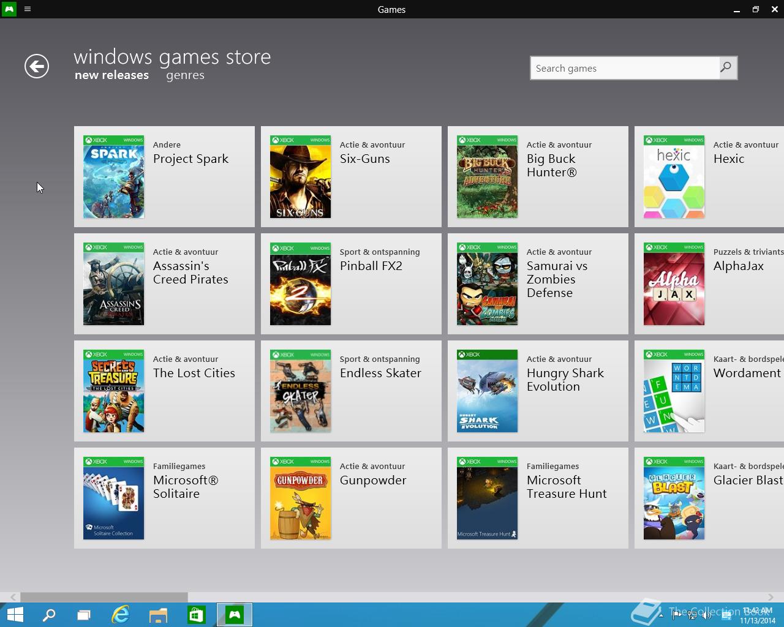Click the Wordament title text
This screenshot has width=784, height=627.
pyautogui.click(x=747, y=374)
